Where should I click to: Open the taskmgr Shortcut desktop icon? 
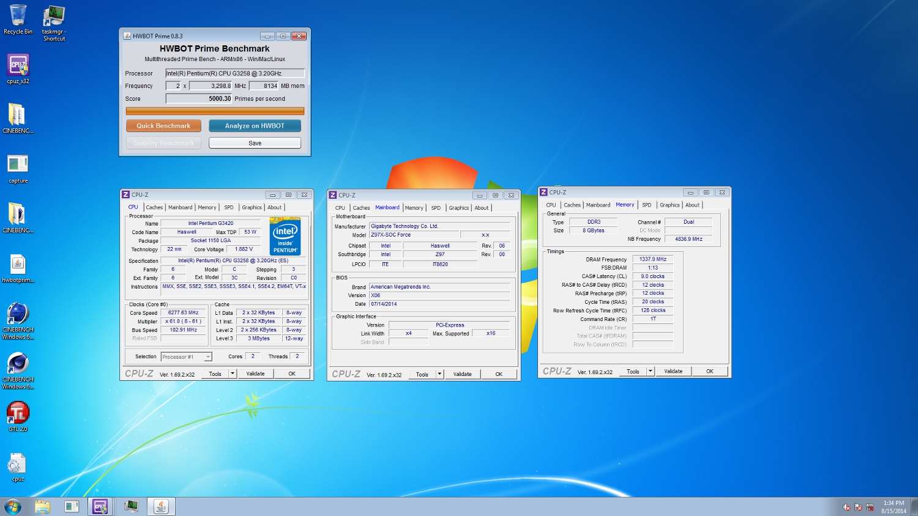coord(54,23)
